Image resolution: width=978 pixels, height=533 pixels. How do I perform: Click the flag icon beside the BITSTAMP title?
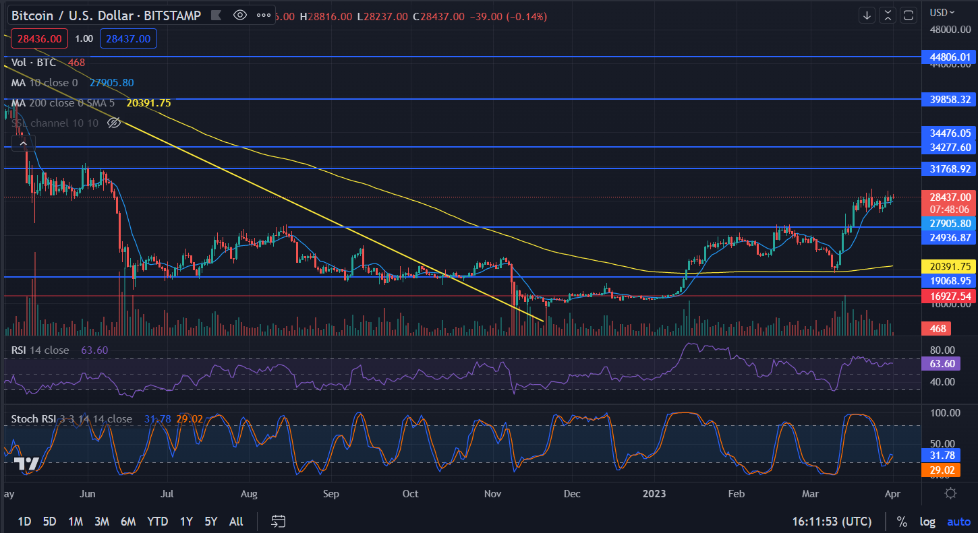click(215, 15)
